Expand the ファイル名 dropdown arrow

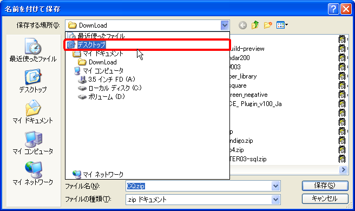coord(275,186)
